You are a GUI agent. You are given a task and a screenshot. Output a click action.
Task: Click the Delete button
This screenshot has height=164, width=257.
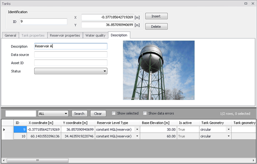tap(156, 26)
